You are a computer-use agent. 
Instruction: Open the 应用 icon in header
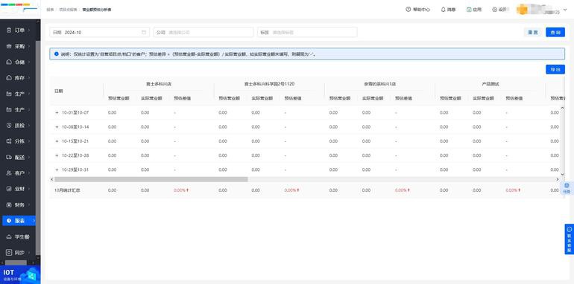[x=474, y=10]
